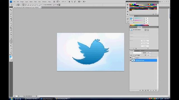
Task: Select the Path Selection tool
Action: [x=11, y=46]
